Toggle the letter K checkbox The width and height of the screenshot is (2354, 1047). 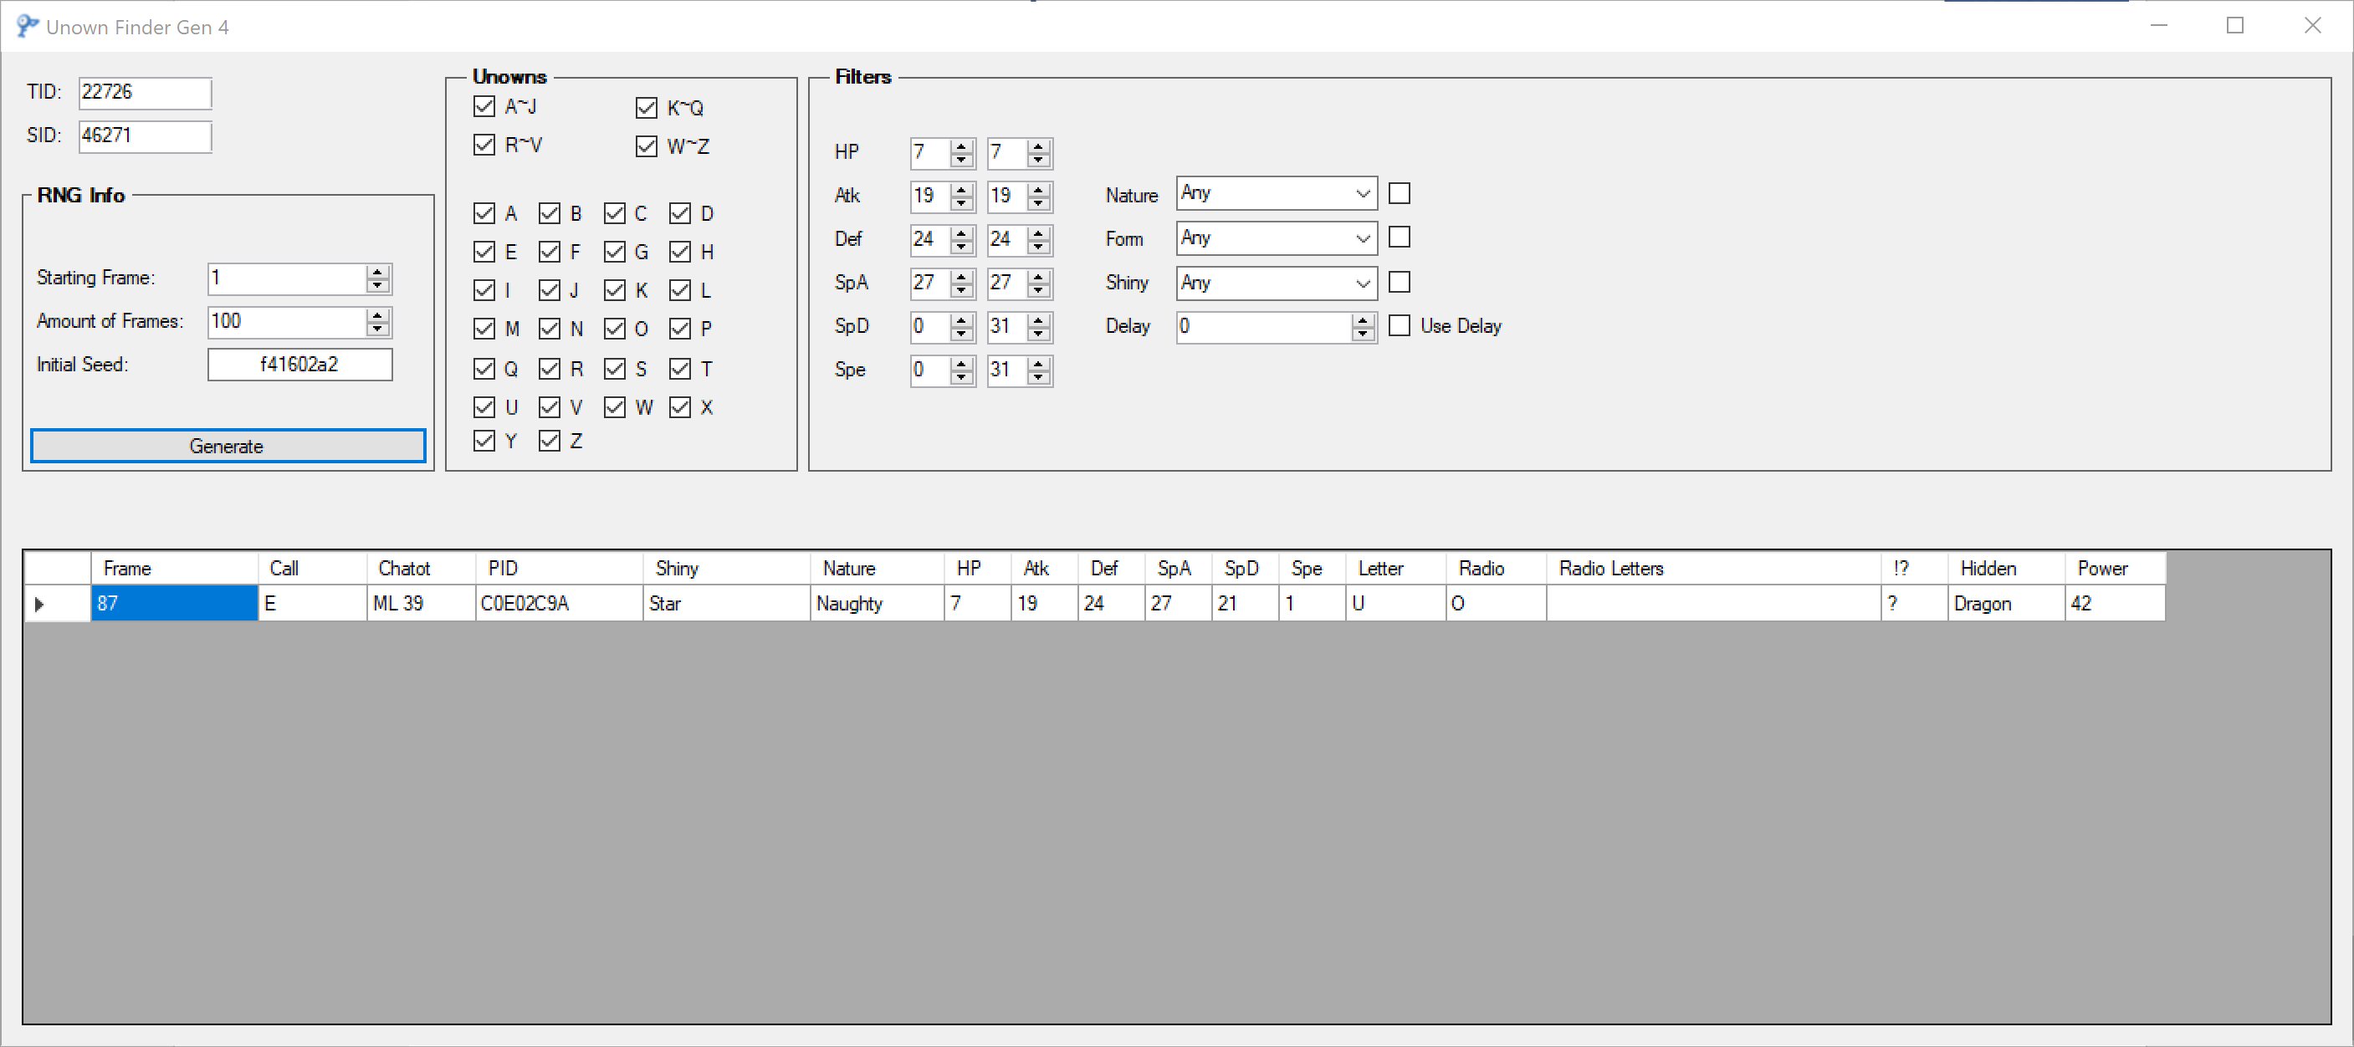point(615,290)
